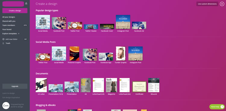Select Twitter Post thumbnail in Popular design types
Screen dimensions: 226x111
[75, 26]
